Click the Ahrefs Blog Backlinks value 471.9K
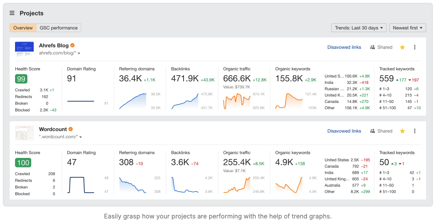The width and height of the screenshot is (435, 224). point(185,78)
